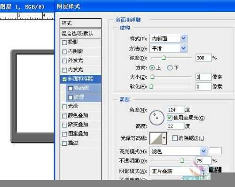Click the 大小 size slider handle
Screen dimensions: 235x187
click(152, 77)
